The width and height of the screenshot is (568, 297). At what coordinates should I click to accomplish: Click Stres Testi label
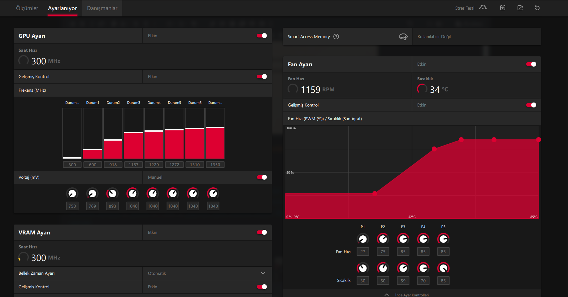(465, 8)
